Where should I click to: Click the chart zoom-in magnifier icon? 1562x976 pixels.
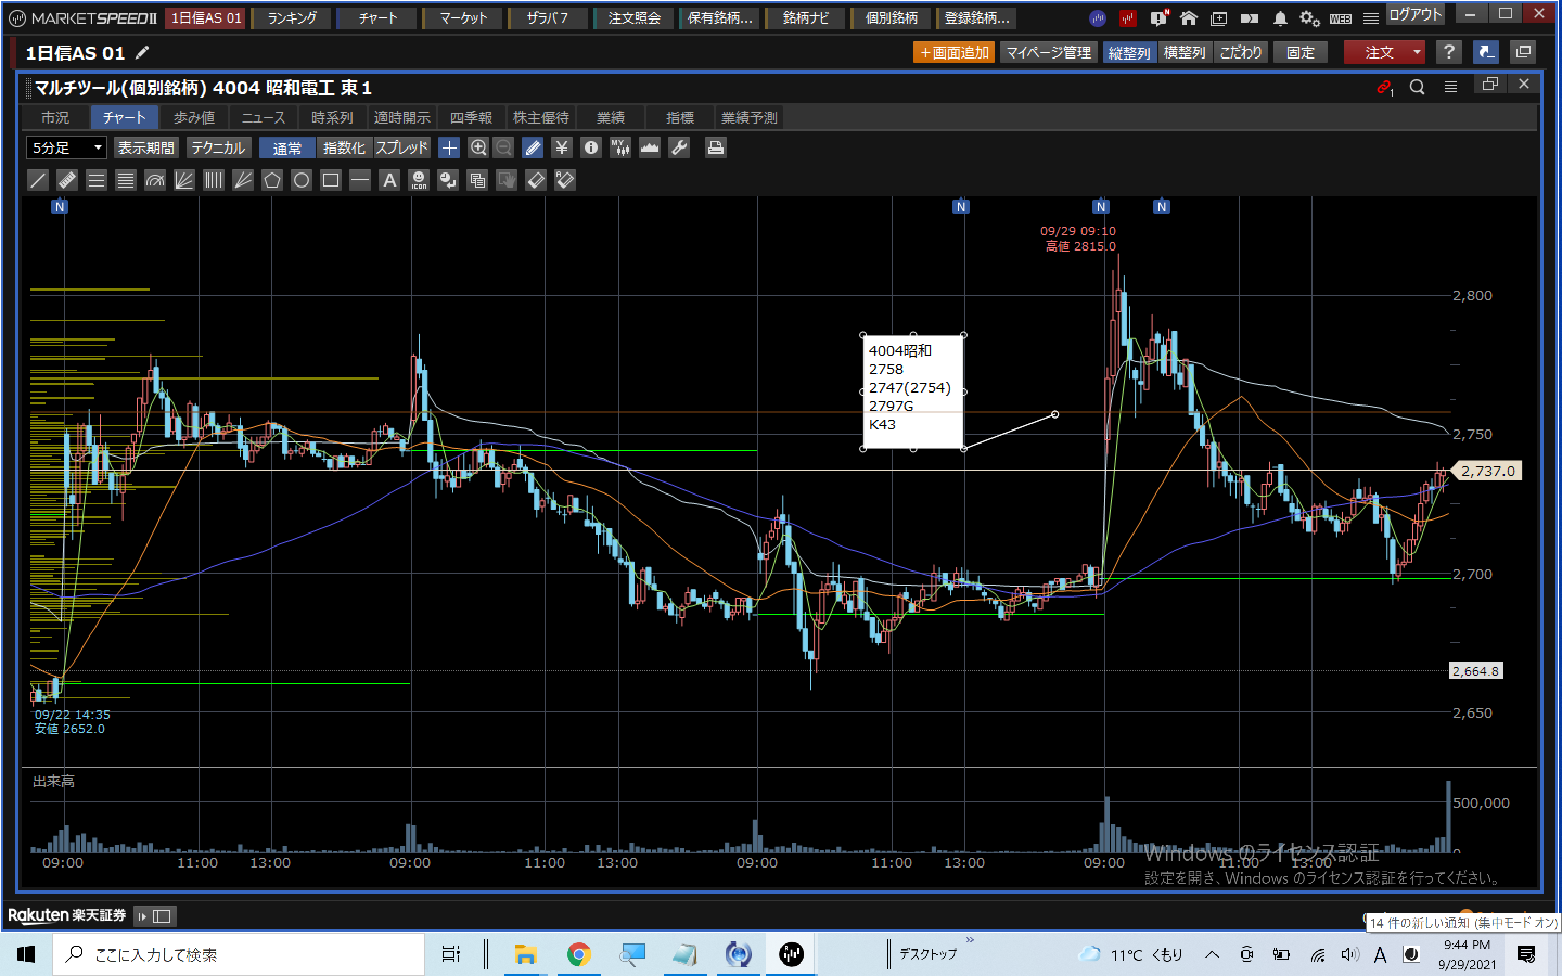point(478,148)
